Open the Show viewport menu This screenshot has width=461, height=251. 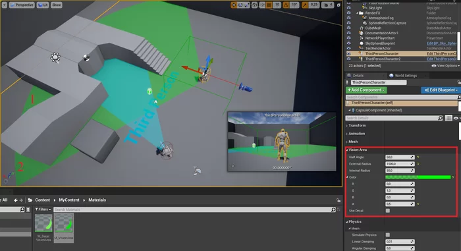[x=57, y=5]
